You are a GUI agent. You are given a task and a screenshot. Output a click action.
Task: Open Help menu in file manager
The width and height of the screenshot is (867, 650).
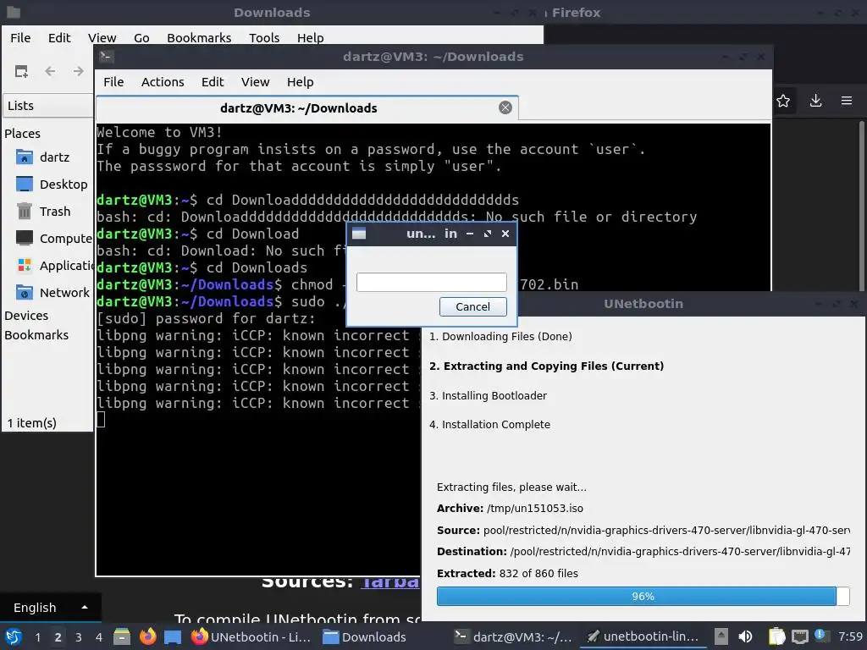point(310,37)
